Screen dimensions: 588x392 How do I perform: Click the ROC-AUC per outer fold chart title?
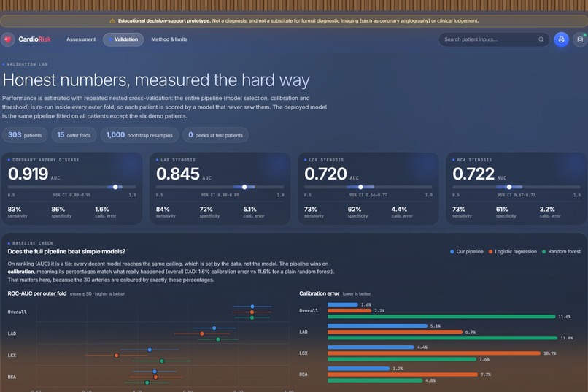(x=36, y=293)
